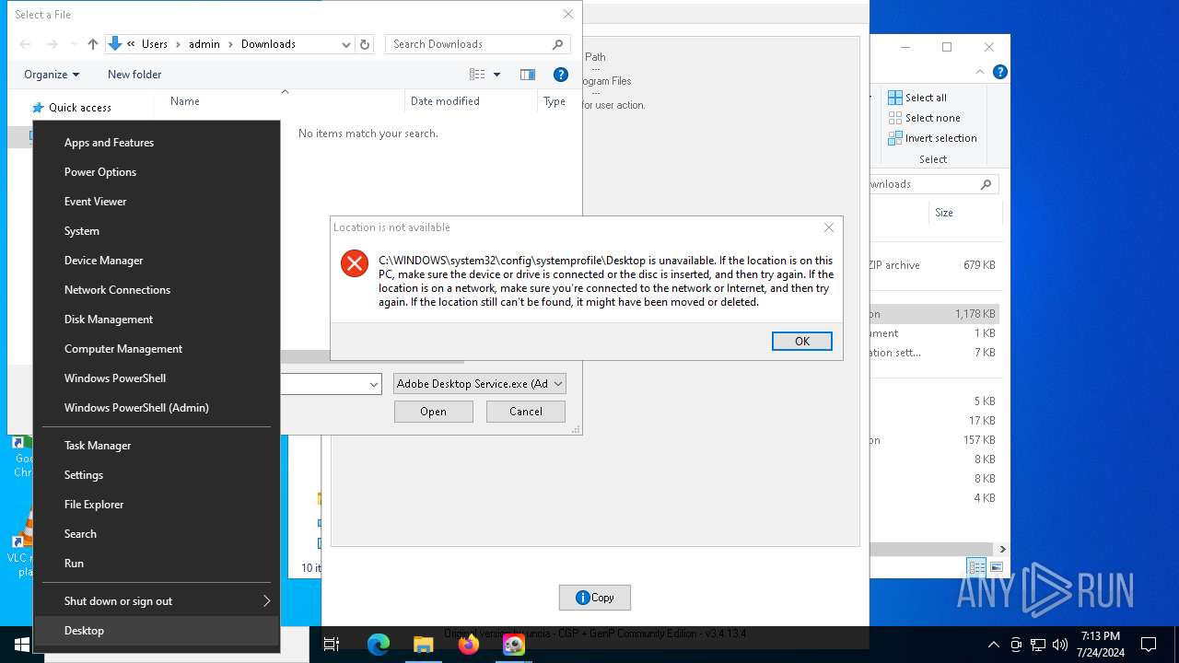Launch Firefox from the taskbar
This screenshot has height=663, width=1179.
pyautogui.click(x=468, y=645)
